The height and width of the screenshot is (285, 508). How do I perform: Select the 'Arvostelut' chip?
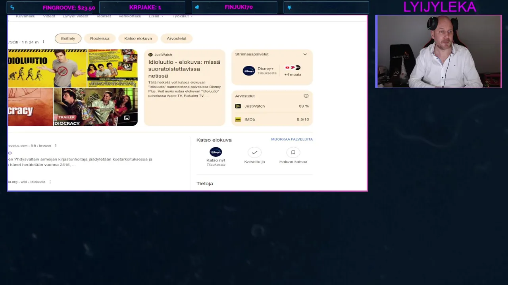[177, 38]
